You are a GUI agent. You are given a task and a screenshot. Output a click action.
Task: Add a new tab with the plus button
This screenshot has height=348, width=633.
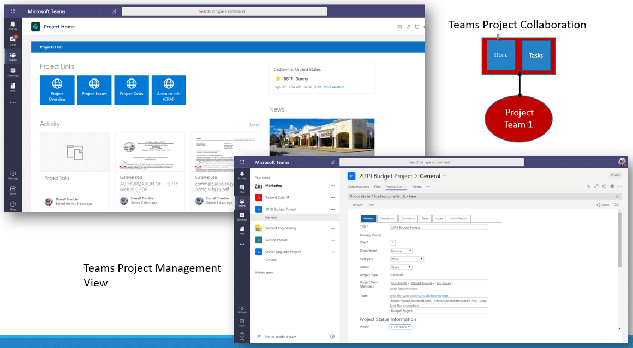428,186
